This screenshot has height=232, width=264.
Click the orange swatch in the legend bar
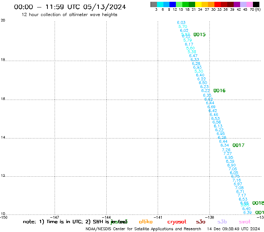click(211, 4)
